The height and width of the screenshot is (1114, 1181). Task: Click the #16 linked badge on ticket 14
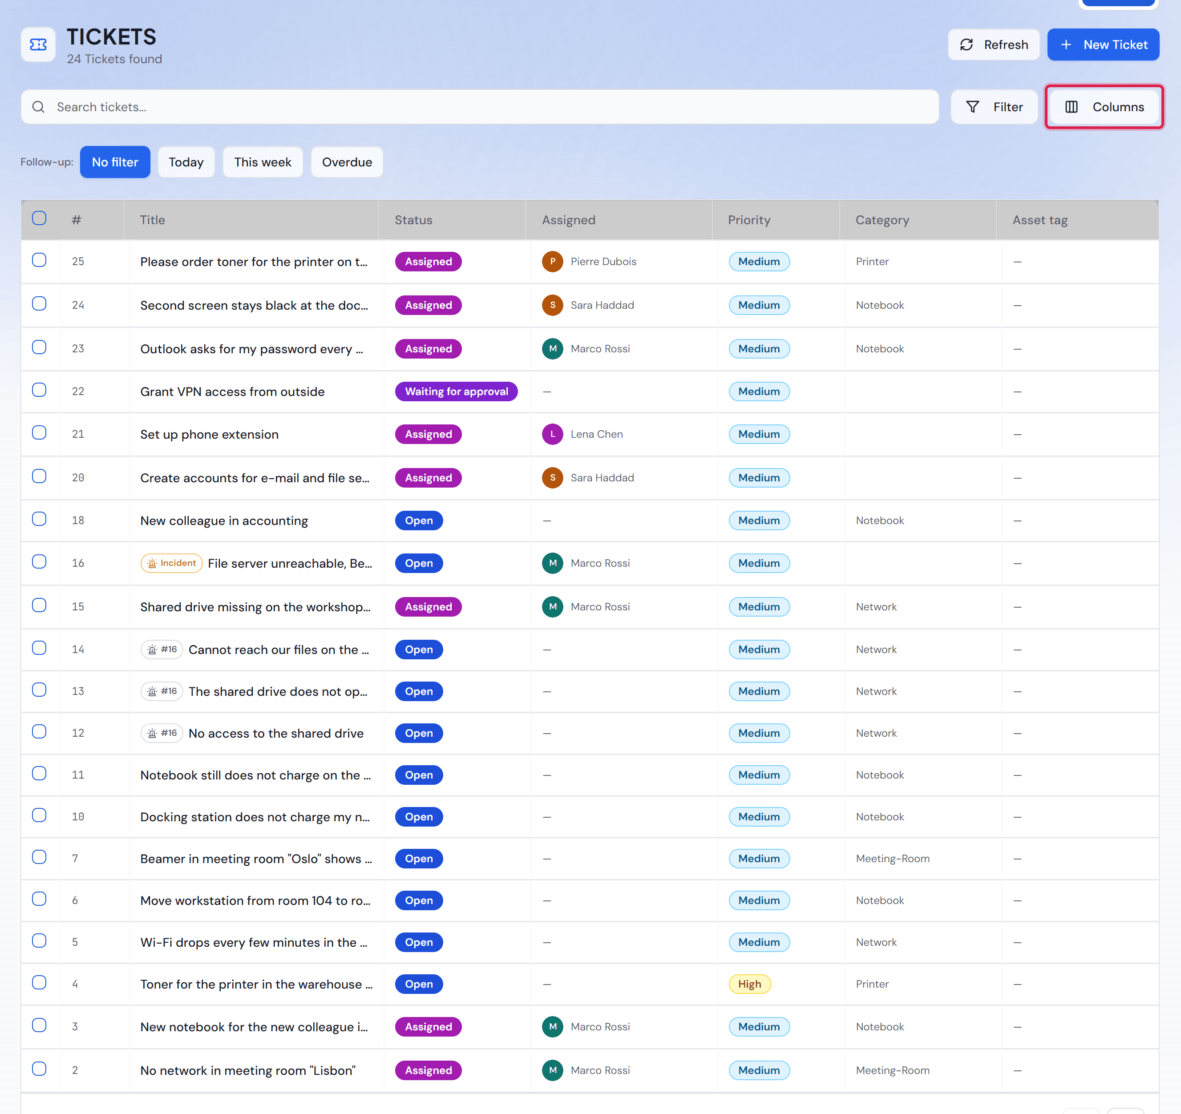pyautogui.click(x=162, y=650)
